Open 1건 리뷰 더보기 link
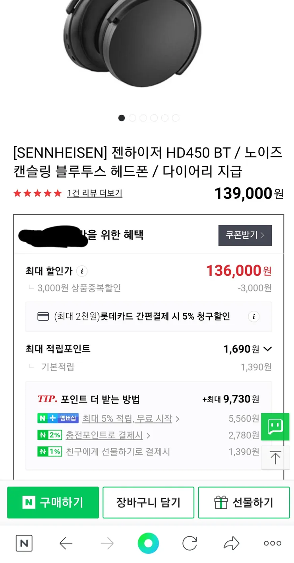 95,193
